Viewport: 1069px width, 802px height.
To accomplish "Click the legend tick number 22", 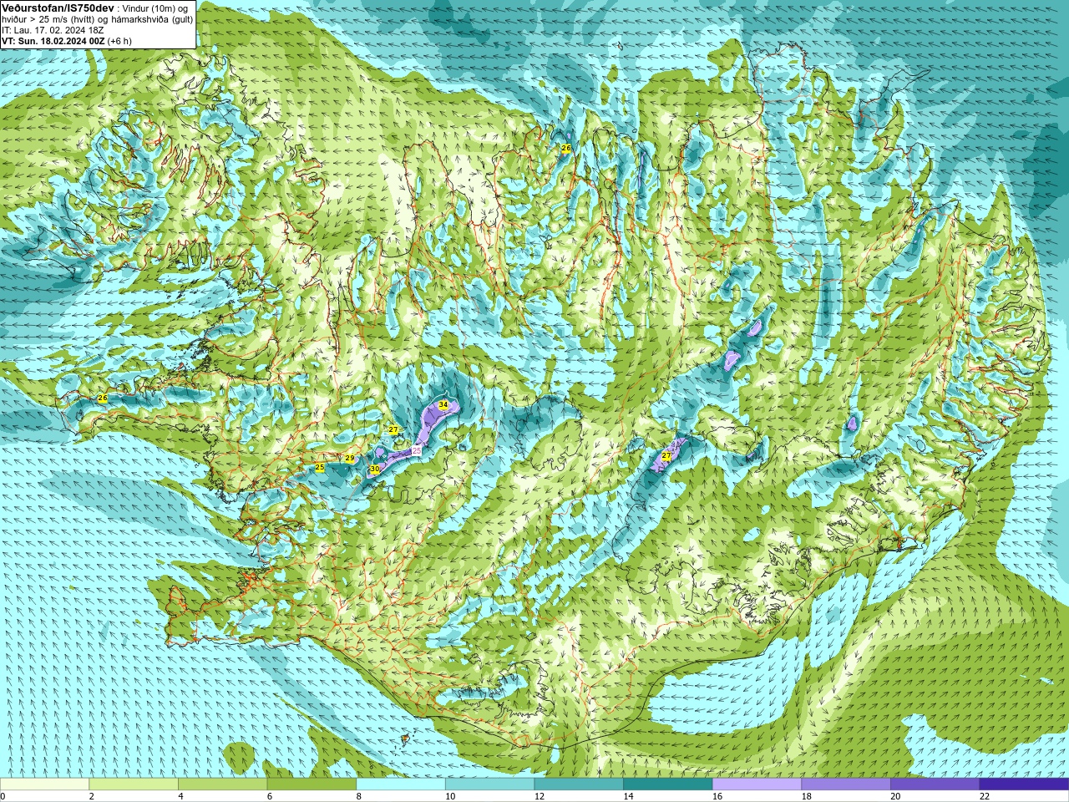I will click(x=985, y=796).
